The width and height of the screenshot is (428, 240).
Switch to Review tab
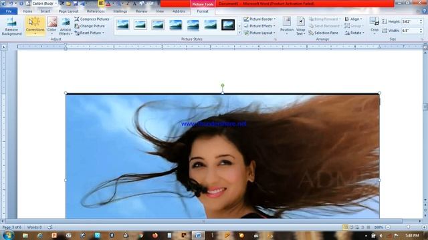(x=141, y=11)
